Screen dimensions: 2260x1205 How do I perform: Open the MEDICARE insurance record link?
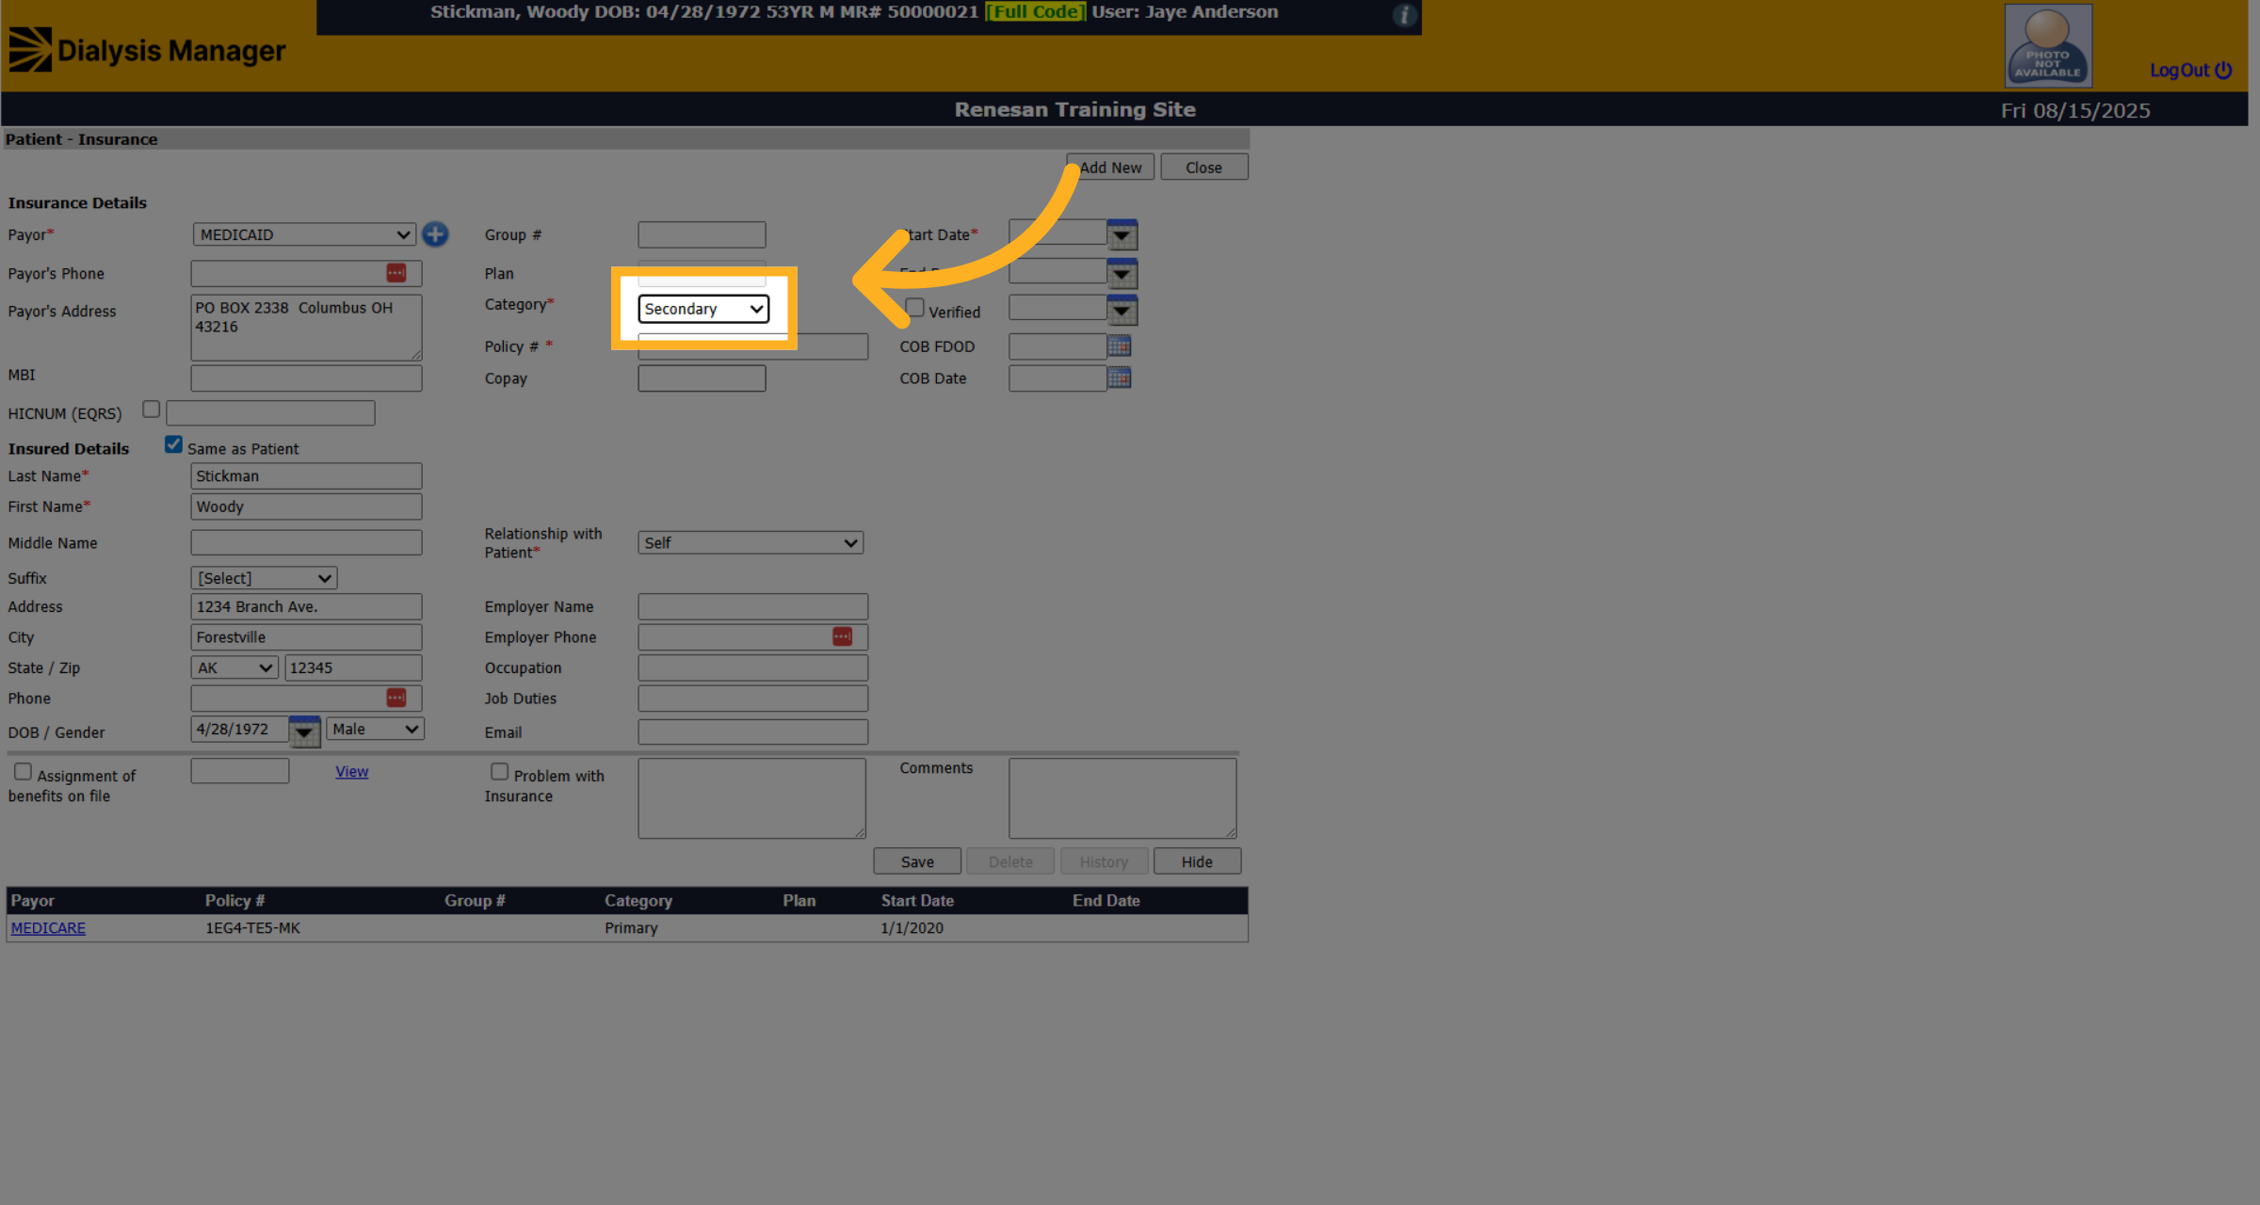(x=48, y=928)
